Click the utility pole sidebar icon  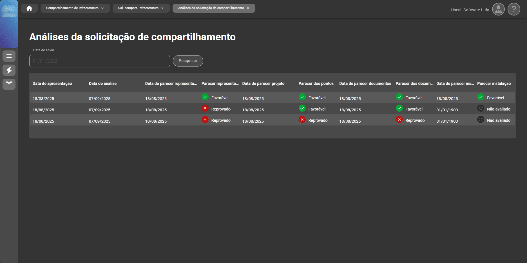point(9,84)
